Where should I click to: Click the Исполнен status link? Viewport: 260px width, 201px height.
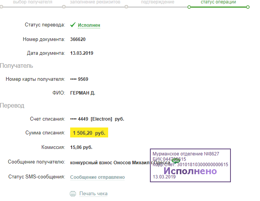[89, 25]
